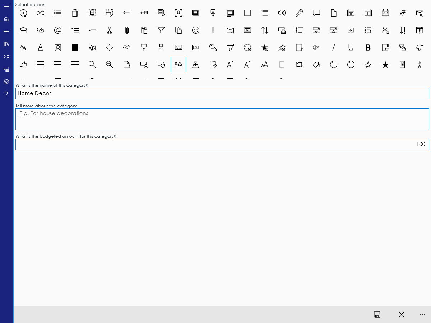Select the repeat loop arrows icon
Image resolution: width=431 pixels, height=323 pixels.
click(299, 65)
